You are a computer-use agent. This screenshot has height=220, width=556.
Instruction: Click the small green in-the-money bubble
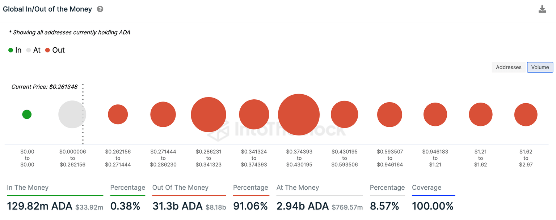coord(27,114)
